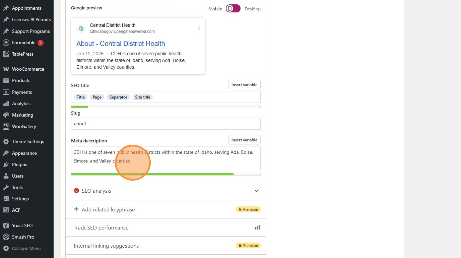
Task: Click the Central District Health site name in preview
Action: pyautogui.click(x=113, y=25)
